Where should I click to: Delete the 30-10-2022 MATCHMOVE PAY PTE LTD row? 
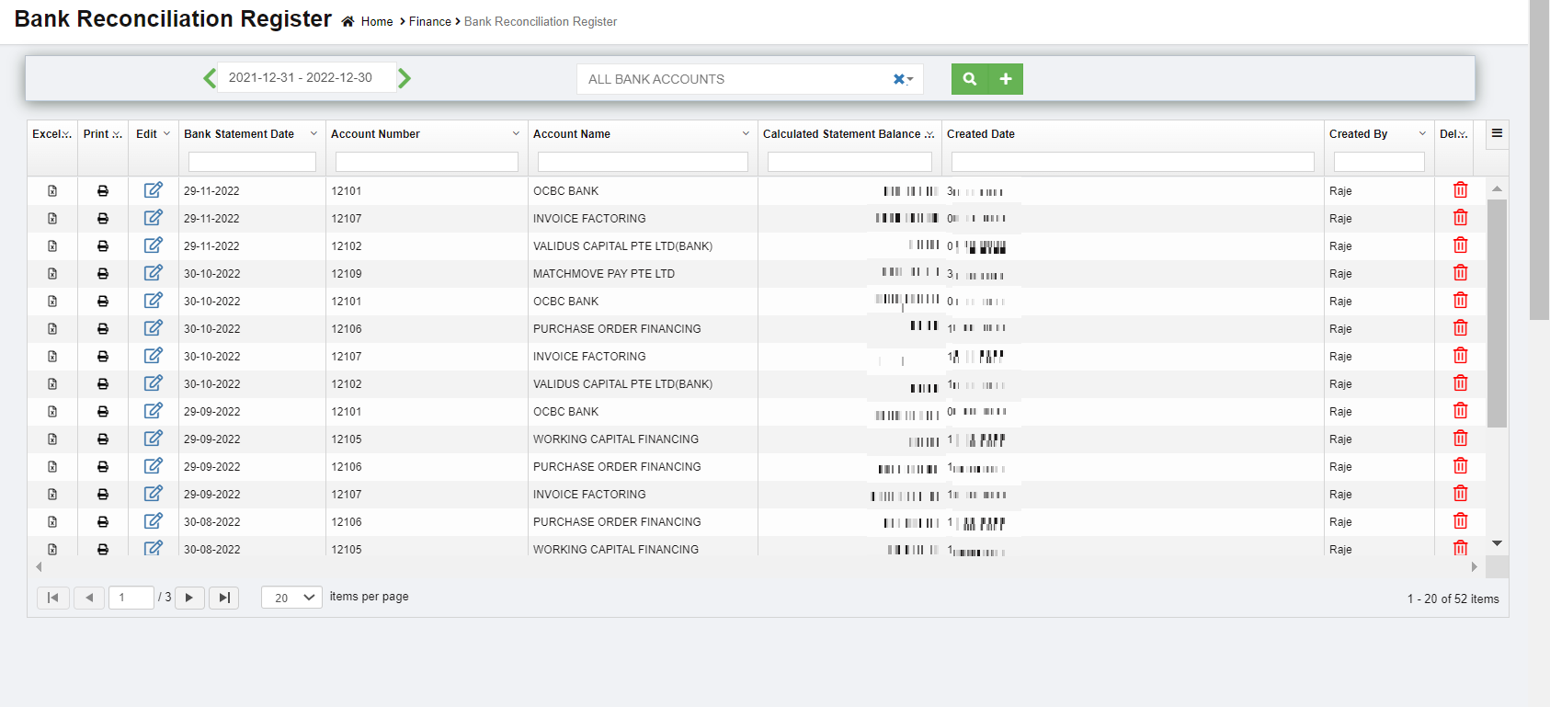click(x=1460, y=273)
